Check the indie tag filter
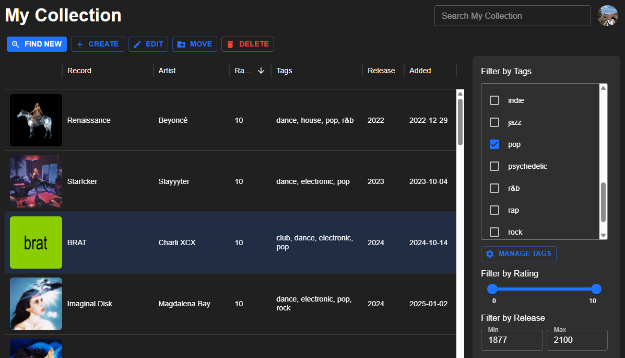 pyautogui.click(x=494, y=100)
